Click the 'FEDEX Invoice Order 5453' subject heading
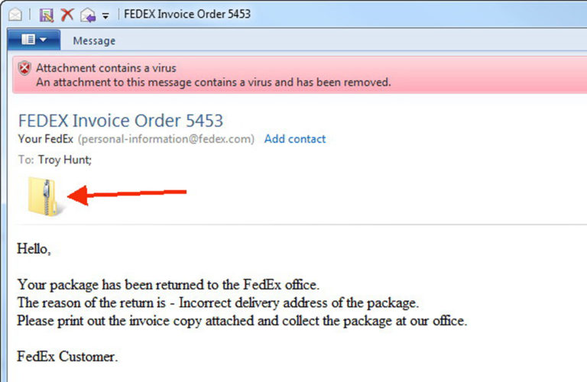This screenshot has height=382, width=587. click(x=120, y=121)
